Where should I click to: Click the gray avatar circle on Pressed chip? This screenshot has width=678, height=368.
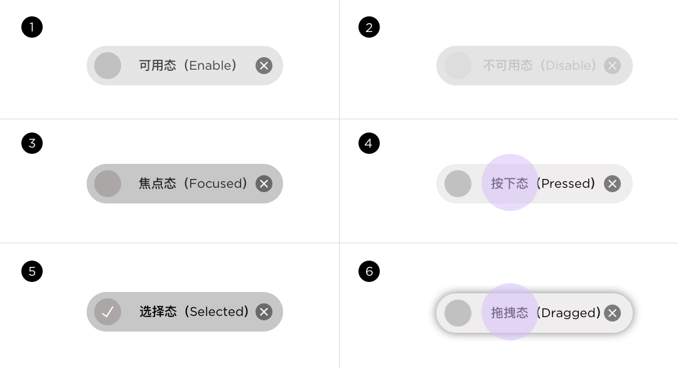point(458,184)
